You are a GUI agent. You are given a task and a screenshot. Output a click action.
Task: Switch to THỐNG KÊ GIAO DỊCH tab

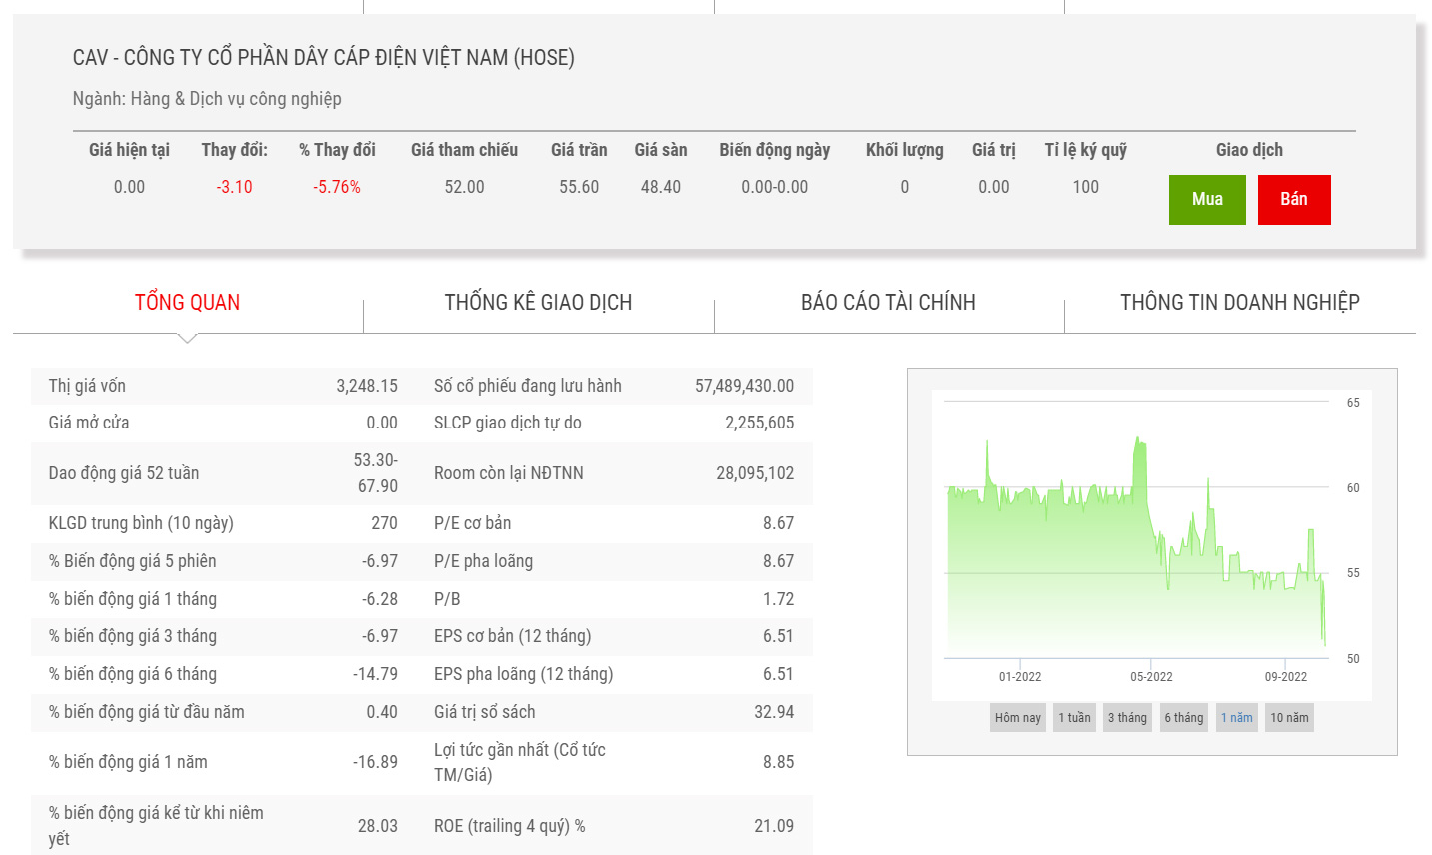[538, 302]
